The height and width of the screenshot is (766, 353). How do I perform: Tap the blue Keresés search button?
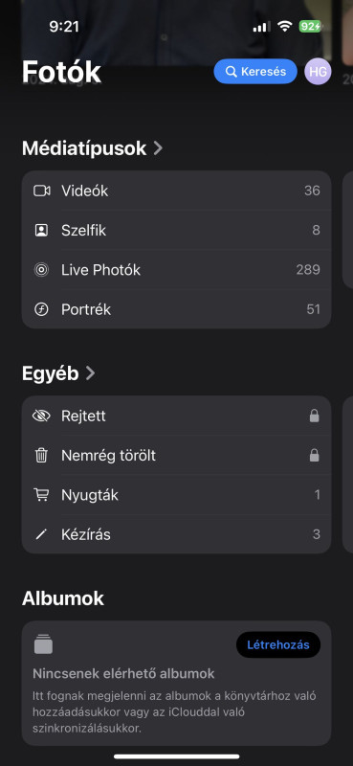tap(255, 71)
